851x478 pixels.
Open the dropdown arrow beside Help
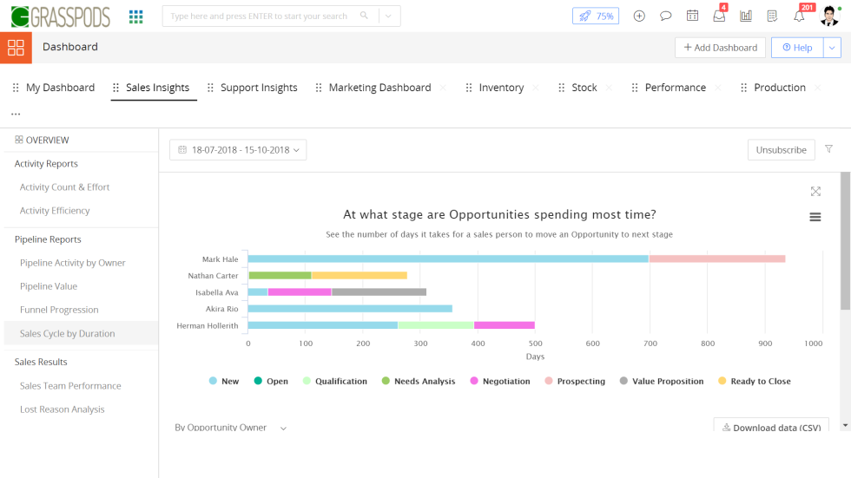tap(831, 48)
